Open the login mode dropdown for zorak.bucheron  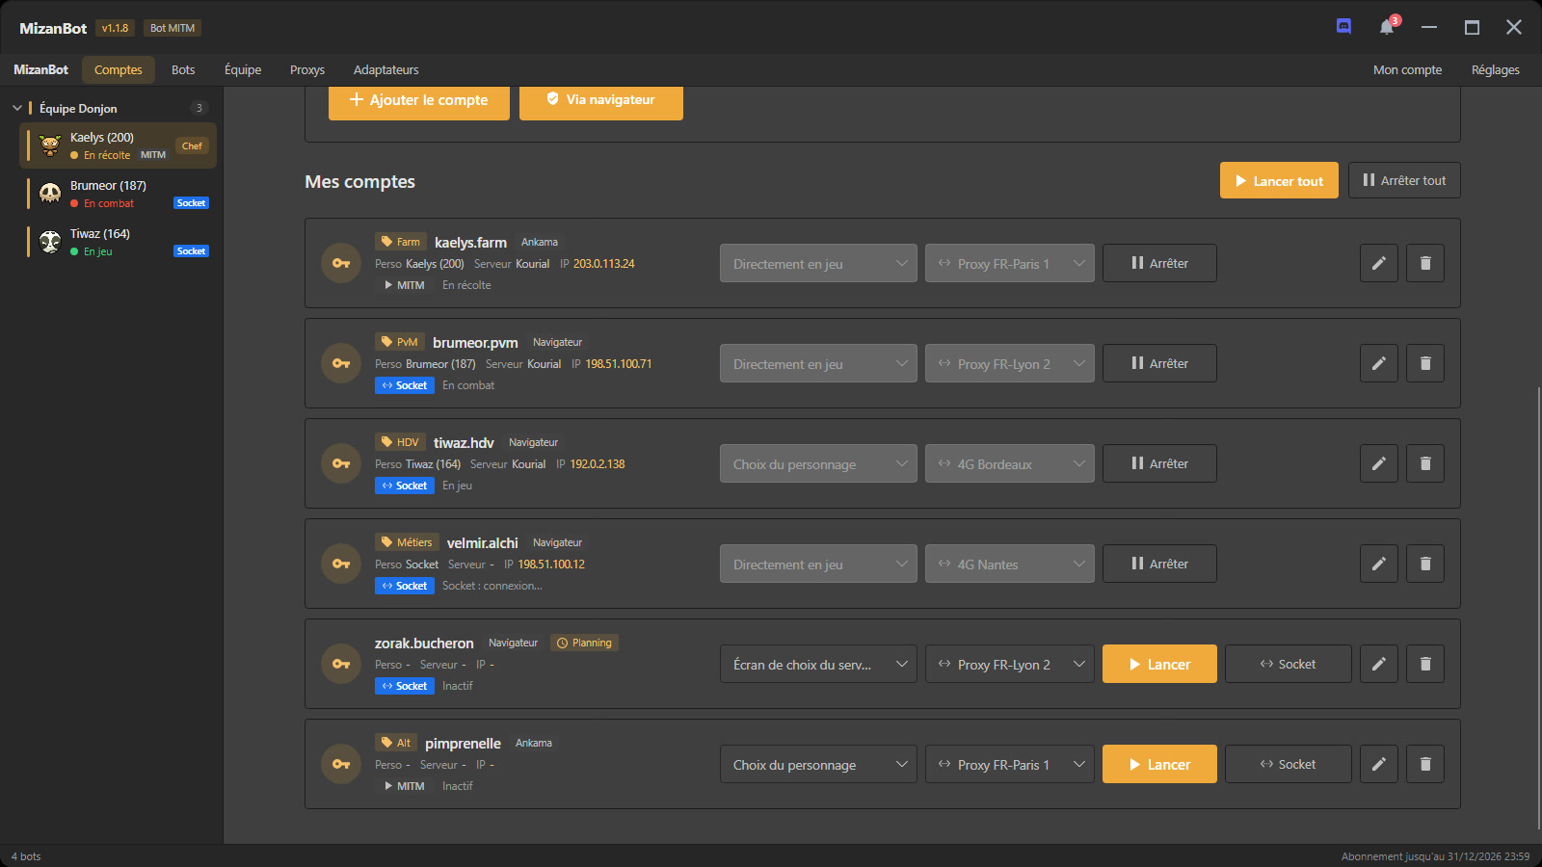[x=818, y=664]
